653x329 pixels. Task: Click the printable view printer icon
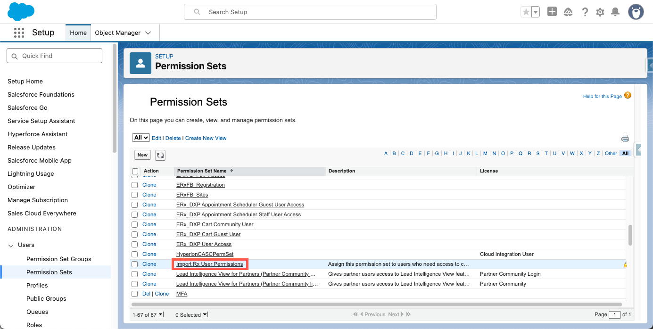pos(625,138)
